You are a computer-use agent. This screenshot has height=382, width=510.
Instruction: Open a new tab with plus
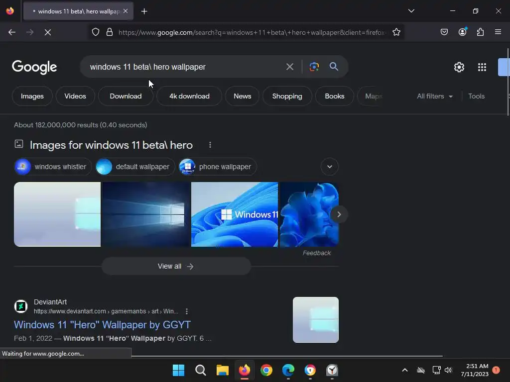click(144, 11)
